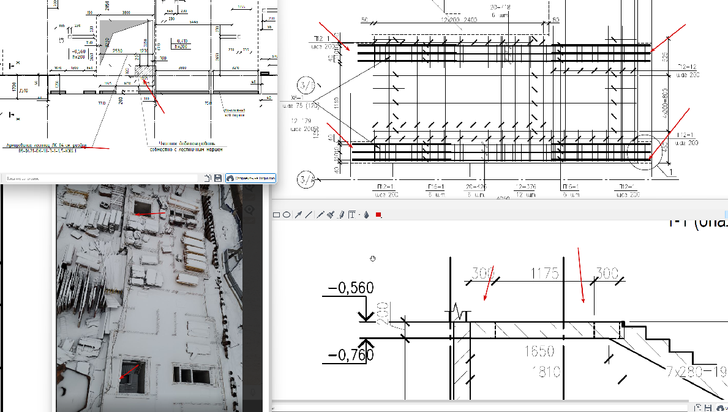Select the pencil freehand tool
This screenshot has width=728, height=412.
(320, 215)
